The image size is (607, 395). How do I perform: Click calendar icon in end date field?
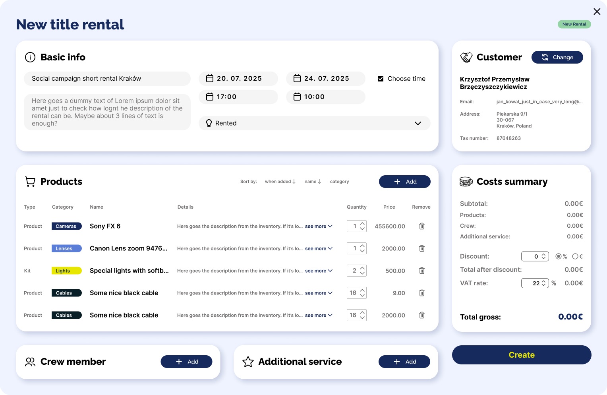point(297,79)
